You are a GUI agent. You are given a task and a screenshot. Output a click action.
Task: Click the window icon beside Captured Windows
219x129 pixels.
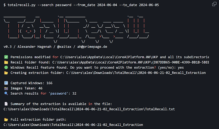tap(6, 83)
